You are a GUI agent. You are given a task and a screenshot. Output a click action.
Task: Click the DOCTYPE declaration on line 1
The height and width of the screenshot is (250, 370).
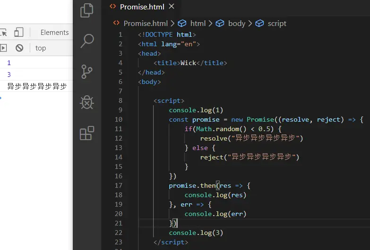click(x=167, y=34)
